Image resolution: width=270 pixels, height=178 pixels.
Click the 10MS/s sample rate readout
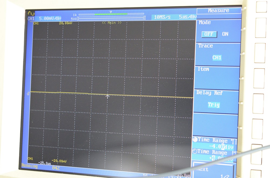[162, 17]
